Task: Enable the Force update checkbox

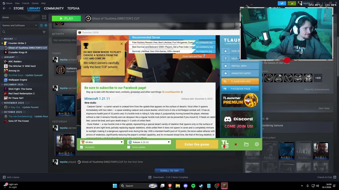Action: [x=129, y=147]
